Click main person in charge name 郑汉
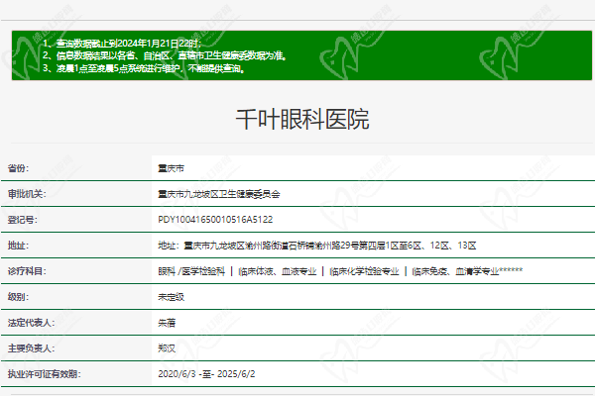The width and height of the screenshot is (595, 396). coord(167,348)
